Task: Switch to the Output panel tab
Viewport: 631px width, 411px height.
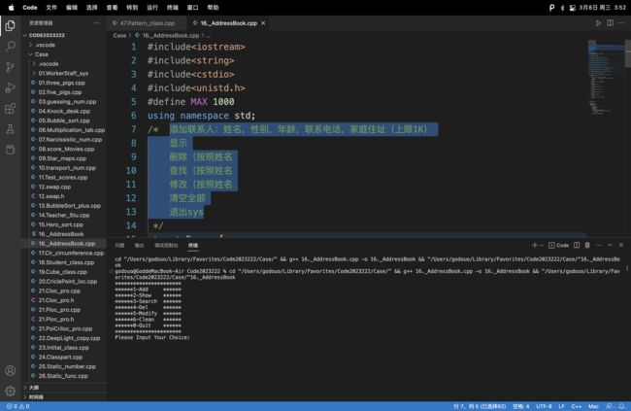Action: 139,246
